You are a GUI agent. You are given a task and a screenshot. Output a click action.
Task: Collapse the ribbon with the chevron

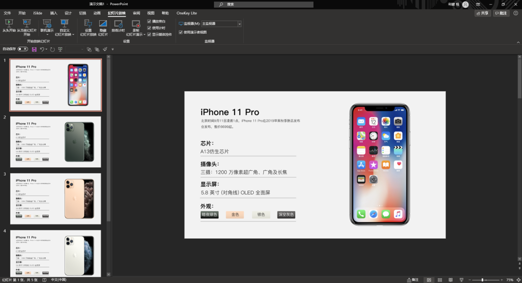click(x=518, y=42)
